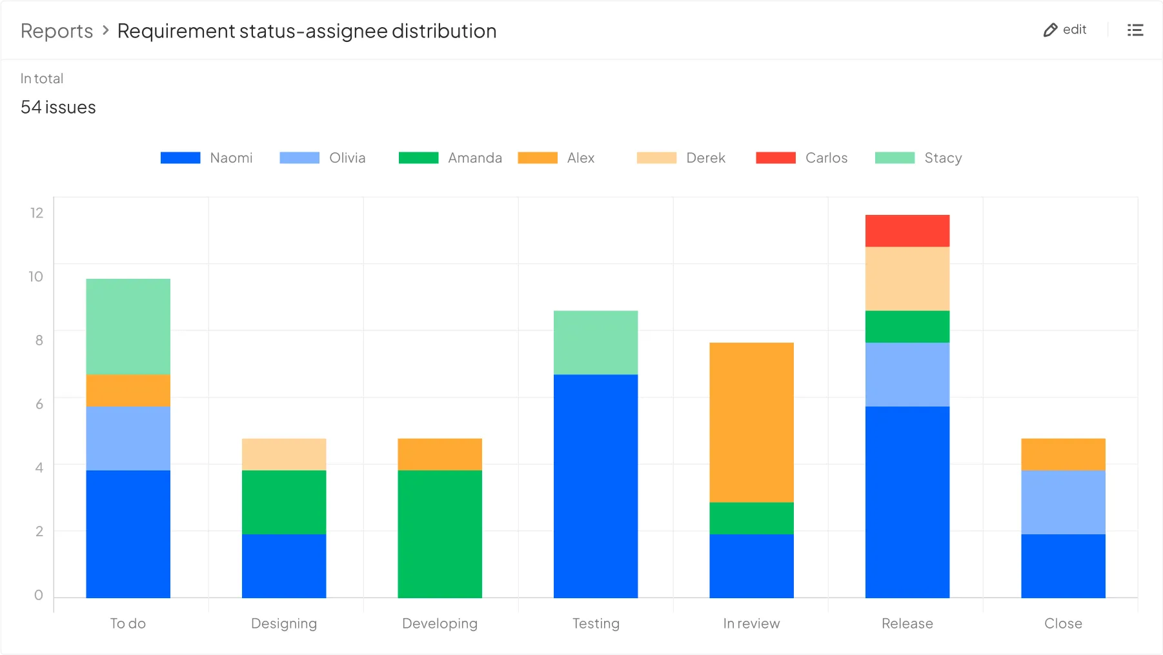The image size is (1163, 655).
Task: Toggle Stacy legend entry
Action: coord(942,158)
